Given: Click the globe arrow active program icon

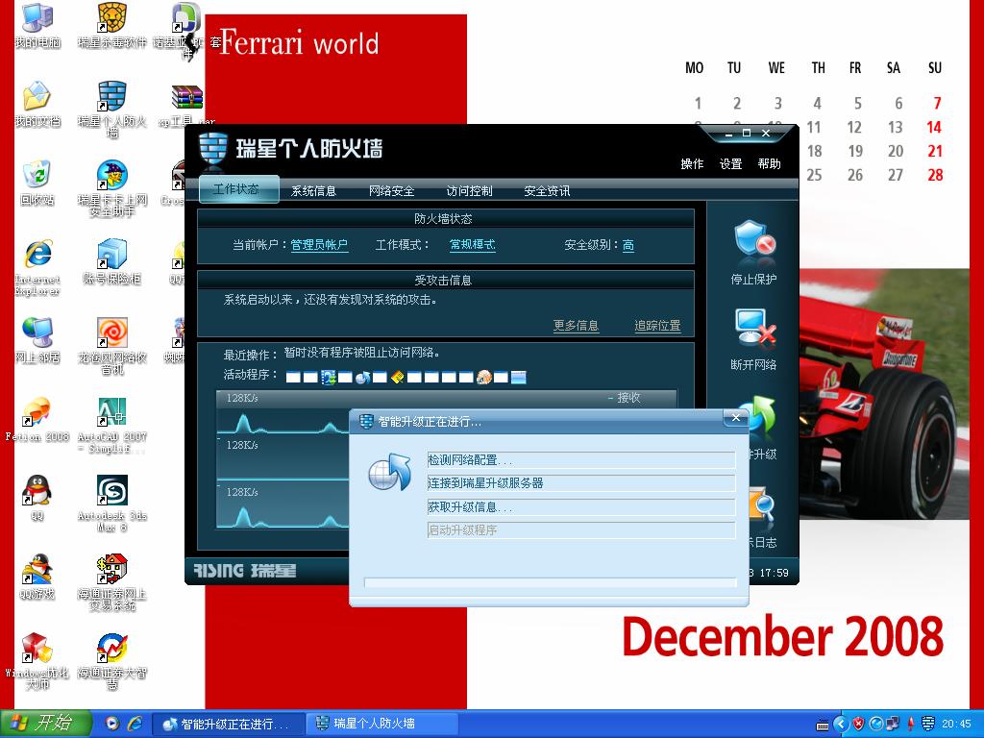Looking at the screenshot, I should coord(362,377).
